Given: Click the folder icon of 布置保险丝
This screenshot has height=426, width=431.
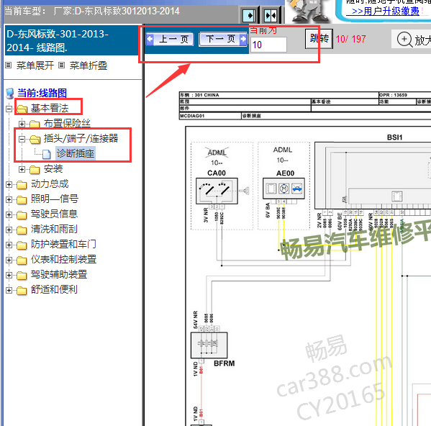Looking at the screenshot, I should [x=35, y=124].
